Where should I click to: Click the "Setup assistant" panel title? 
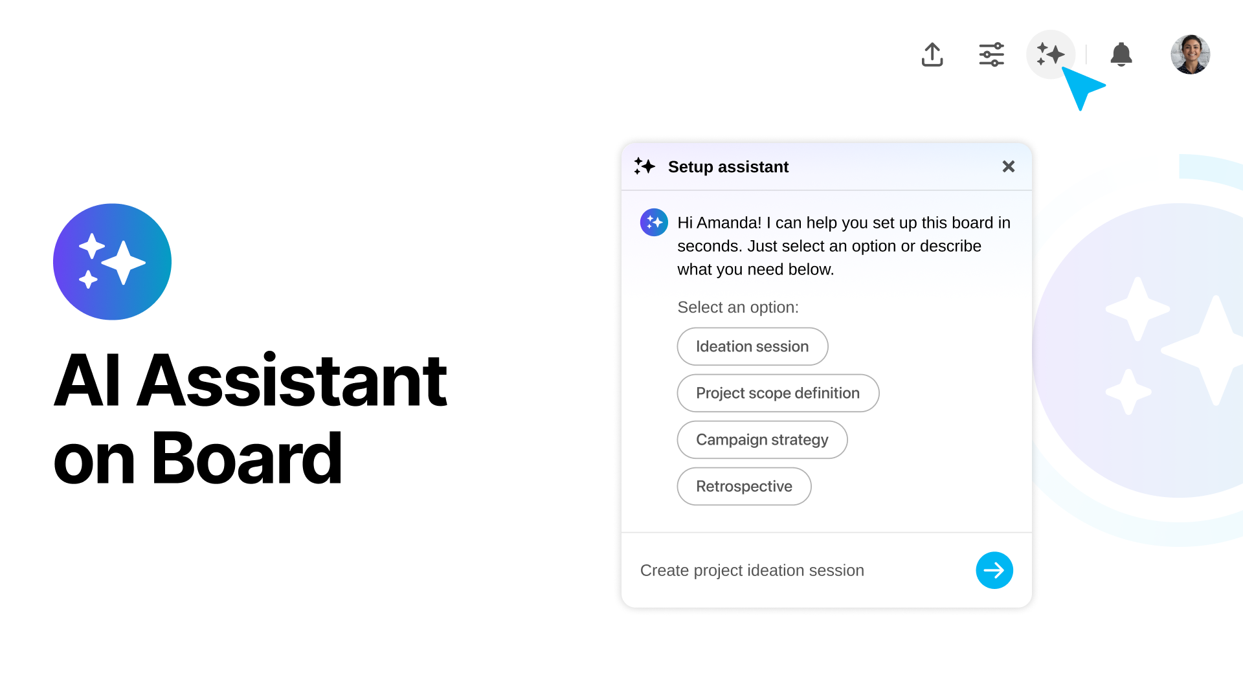(x=728, y=167)
